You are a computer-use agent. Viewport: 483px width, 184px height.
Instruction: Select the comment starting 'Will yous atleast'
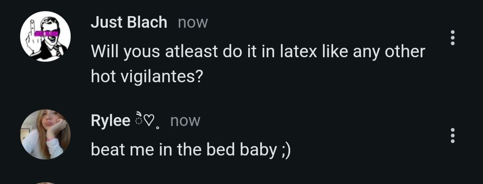(257, 64)
